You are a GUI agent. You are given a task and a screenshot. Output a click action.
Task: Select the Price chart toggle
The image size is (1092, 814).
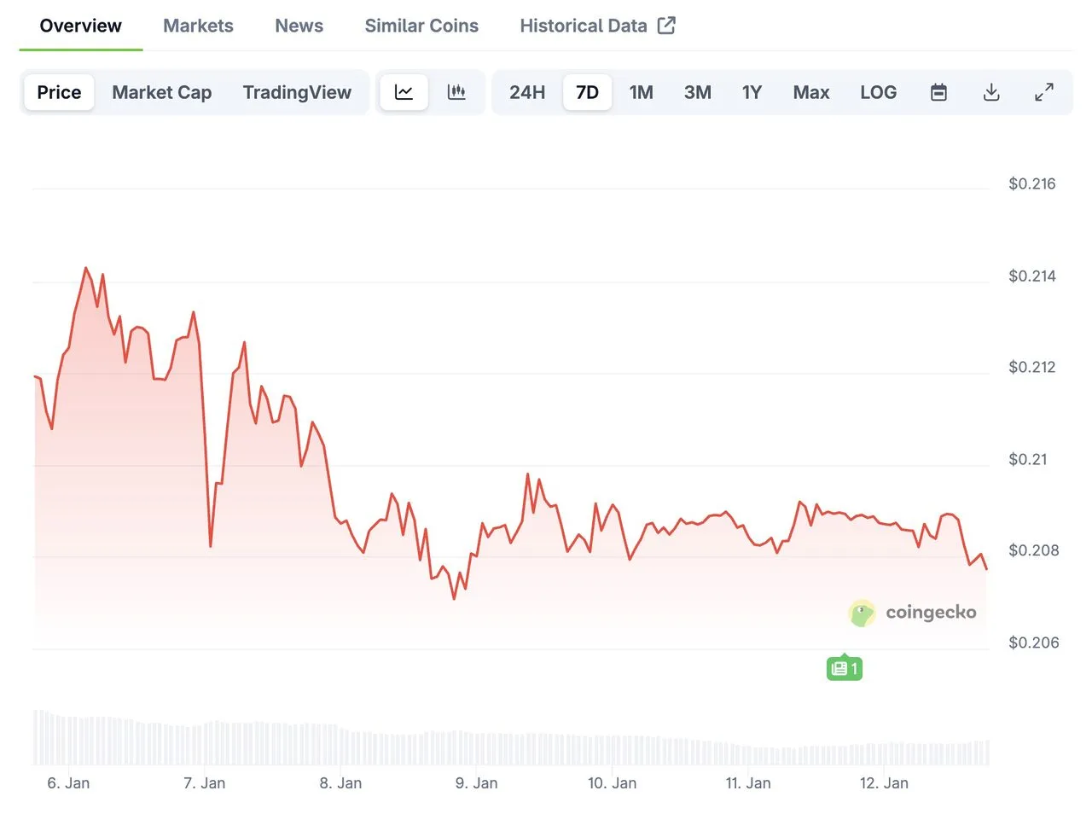click(x=59, y=92)
